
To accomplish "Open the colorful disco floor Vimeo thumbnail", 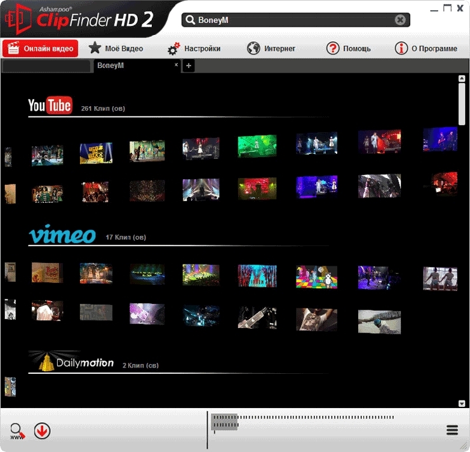I will [316, 277].
